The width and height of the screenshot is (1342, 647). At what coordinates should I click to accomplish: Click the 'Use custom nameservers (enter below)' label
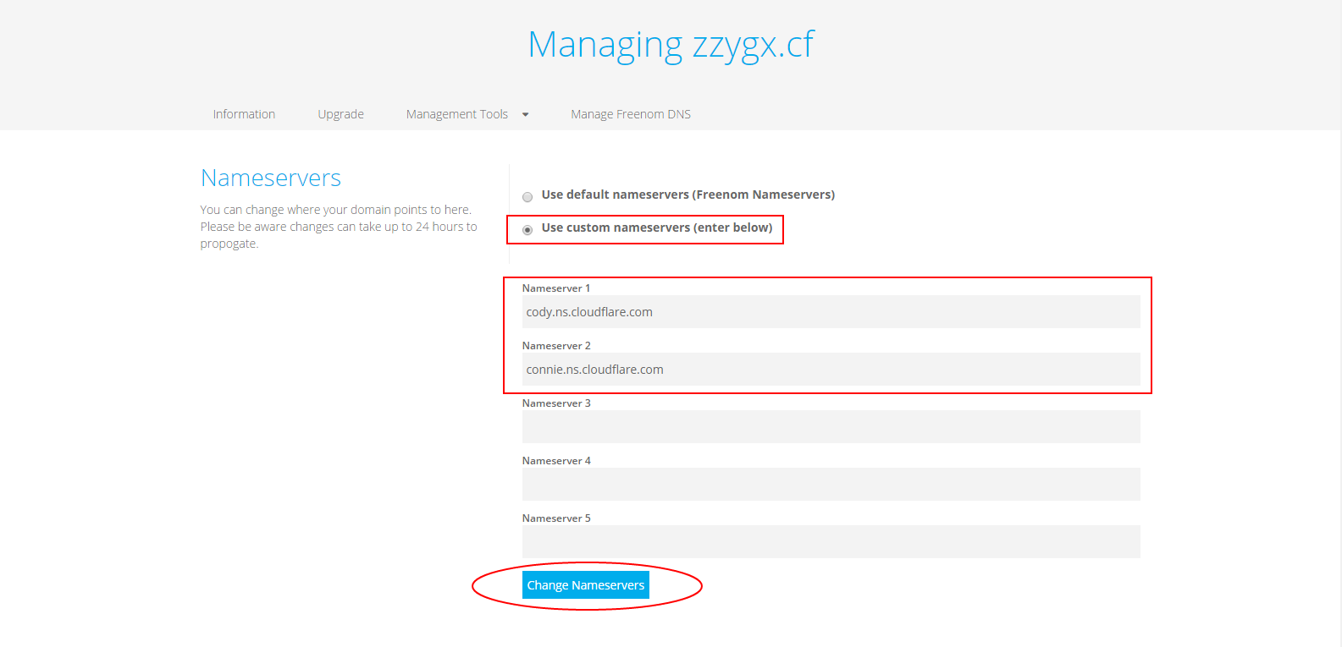coord(657,228)
